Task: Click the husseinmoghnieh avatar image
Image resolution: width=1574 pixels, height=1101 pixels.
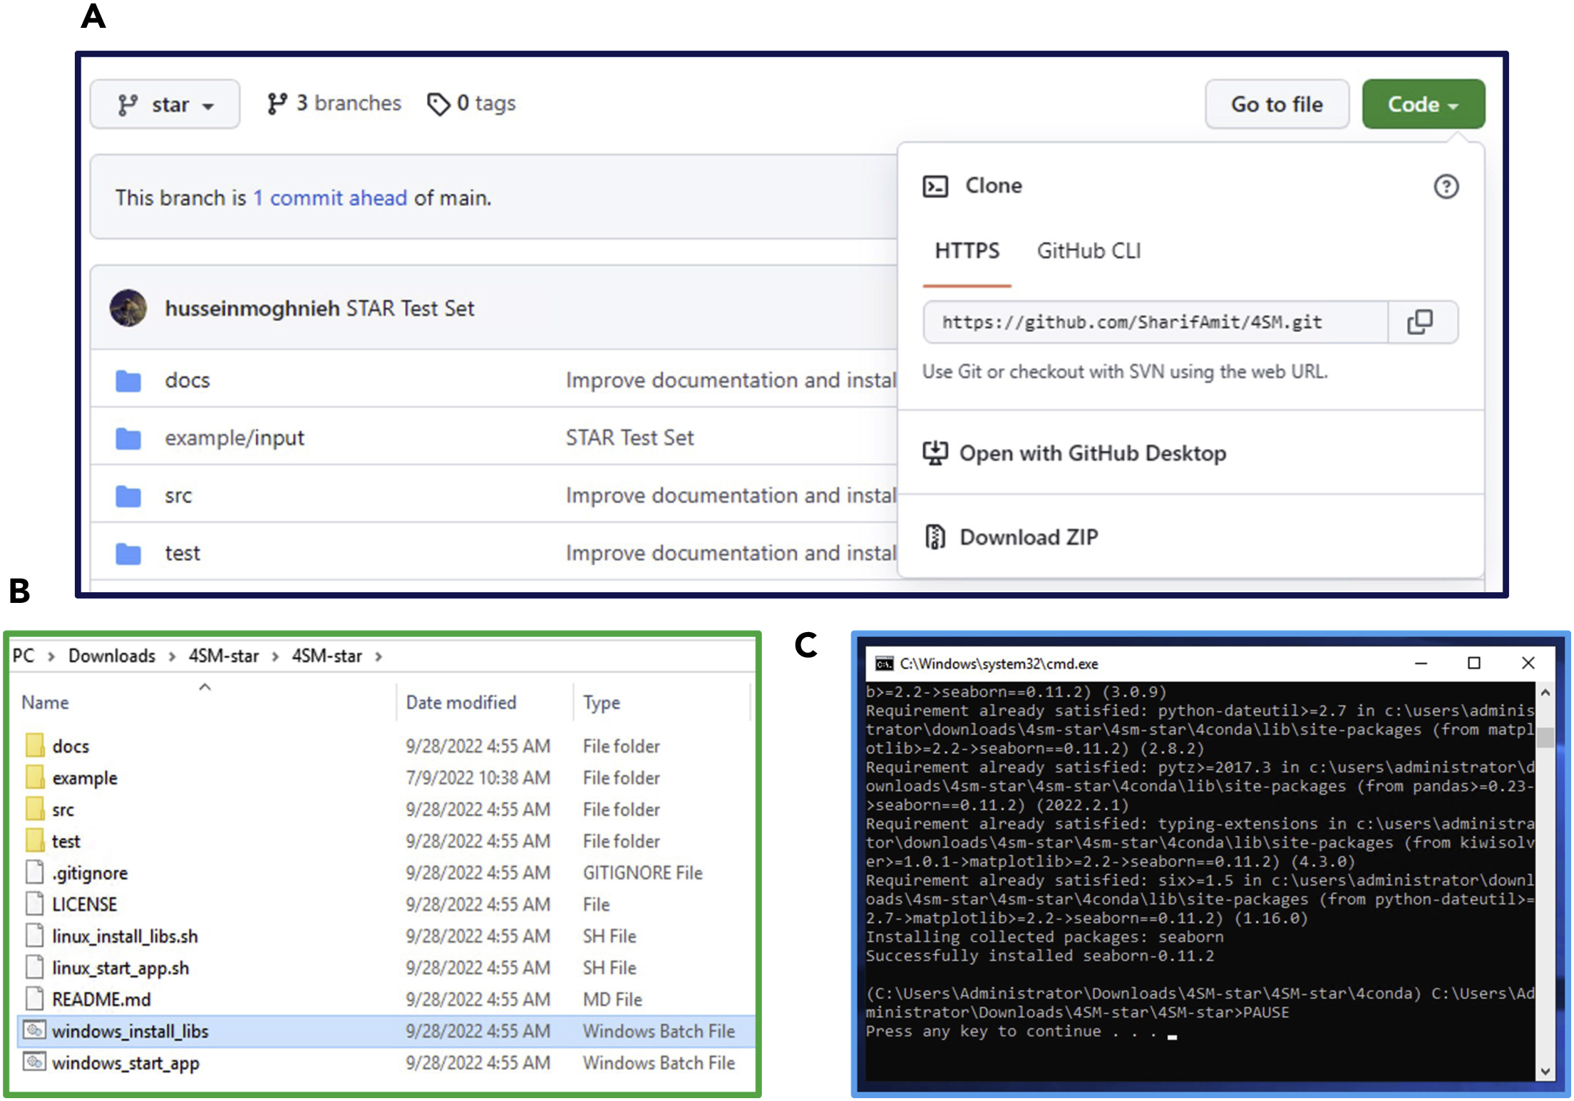Action: 128,309
